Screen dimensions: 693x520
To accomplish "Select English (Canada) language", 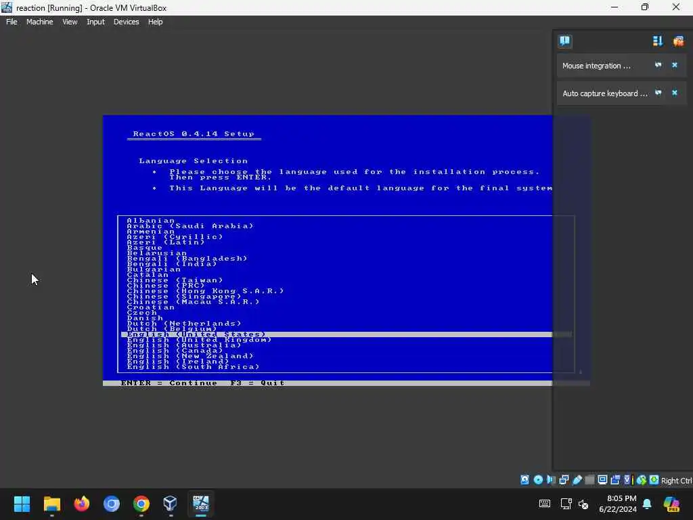I will [x=175, y=350].
